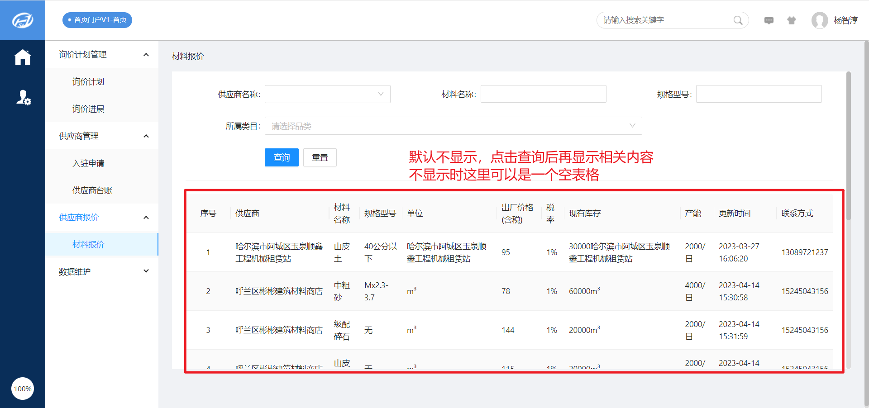The width and height of the screenshot is (869, 408).
Task: Collapse the 供应商报价 menu group
Action: (102, 218)
